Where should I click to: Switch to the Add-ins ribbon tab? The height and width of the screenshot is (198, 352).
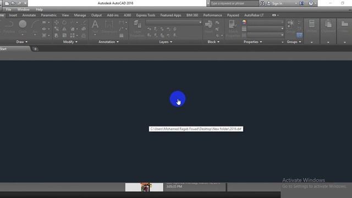pos(113,15)
